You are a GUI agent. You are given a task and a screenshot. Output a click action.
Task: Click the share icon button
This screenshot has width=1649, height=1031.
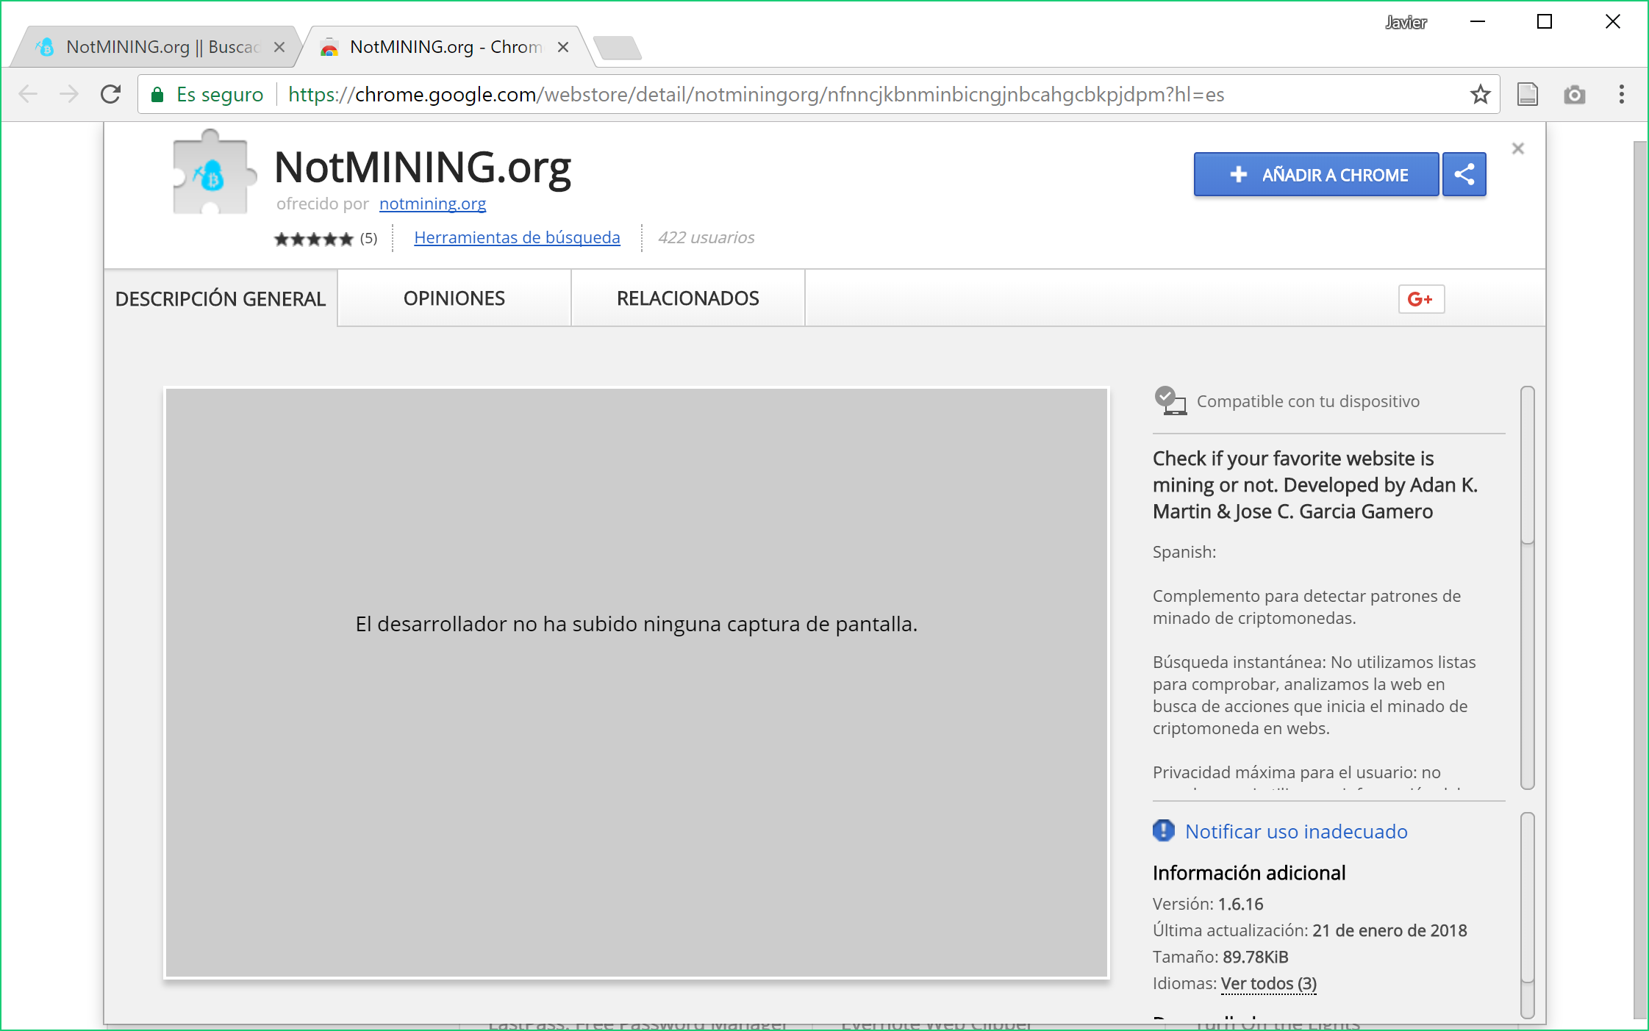pyautogui.click(x=1464, y=175)
